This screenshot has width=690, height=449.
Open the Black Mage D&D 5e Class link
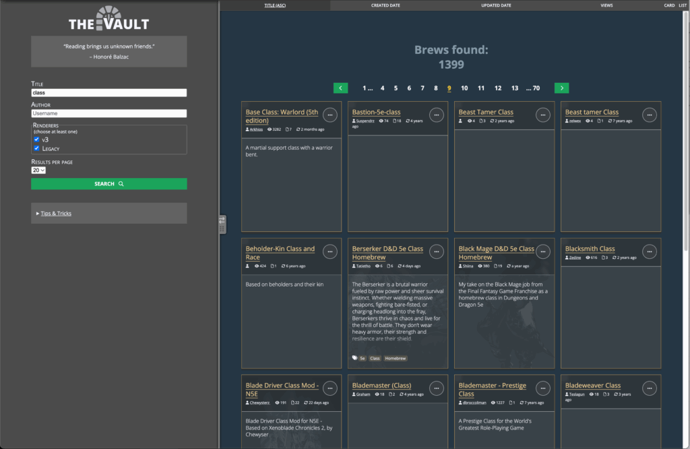(x=496, y=253)
